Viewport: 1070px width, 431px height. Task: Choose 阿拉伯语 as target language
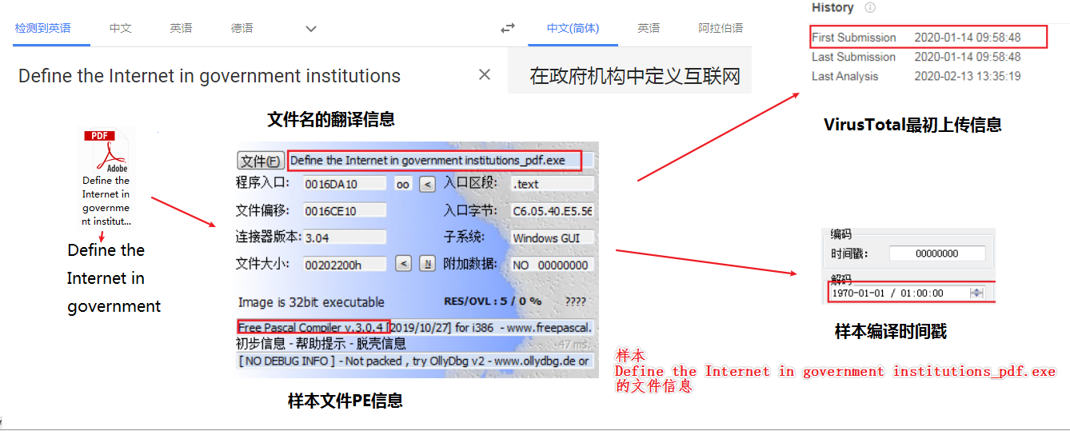[x=720, y=28]
